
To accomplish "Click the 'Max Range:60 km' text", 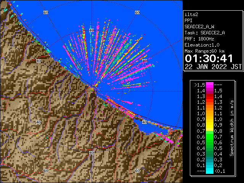I will pos(204,51).
